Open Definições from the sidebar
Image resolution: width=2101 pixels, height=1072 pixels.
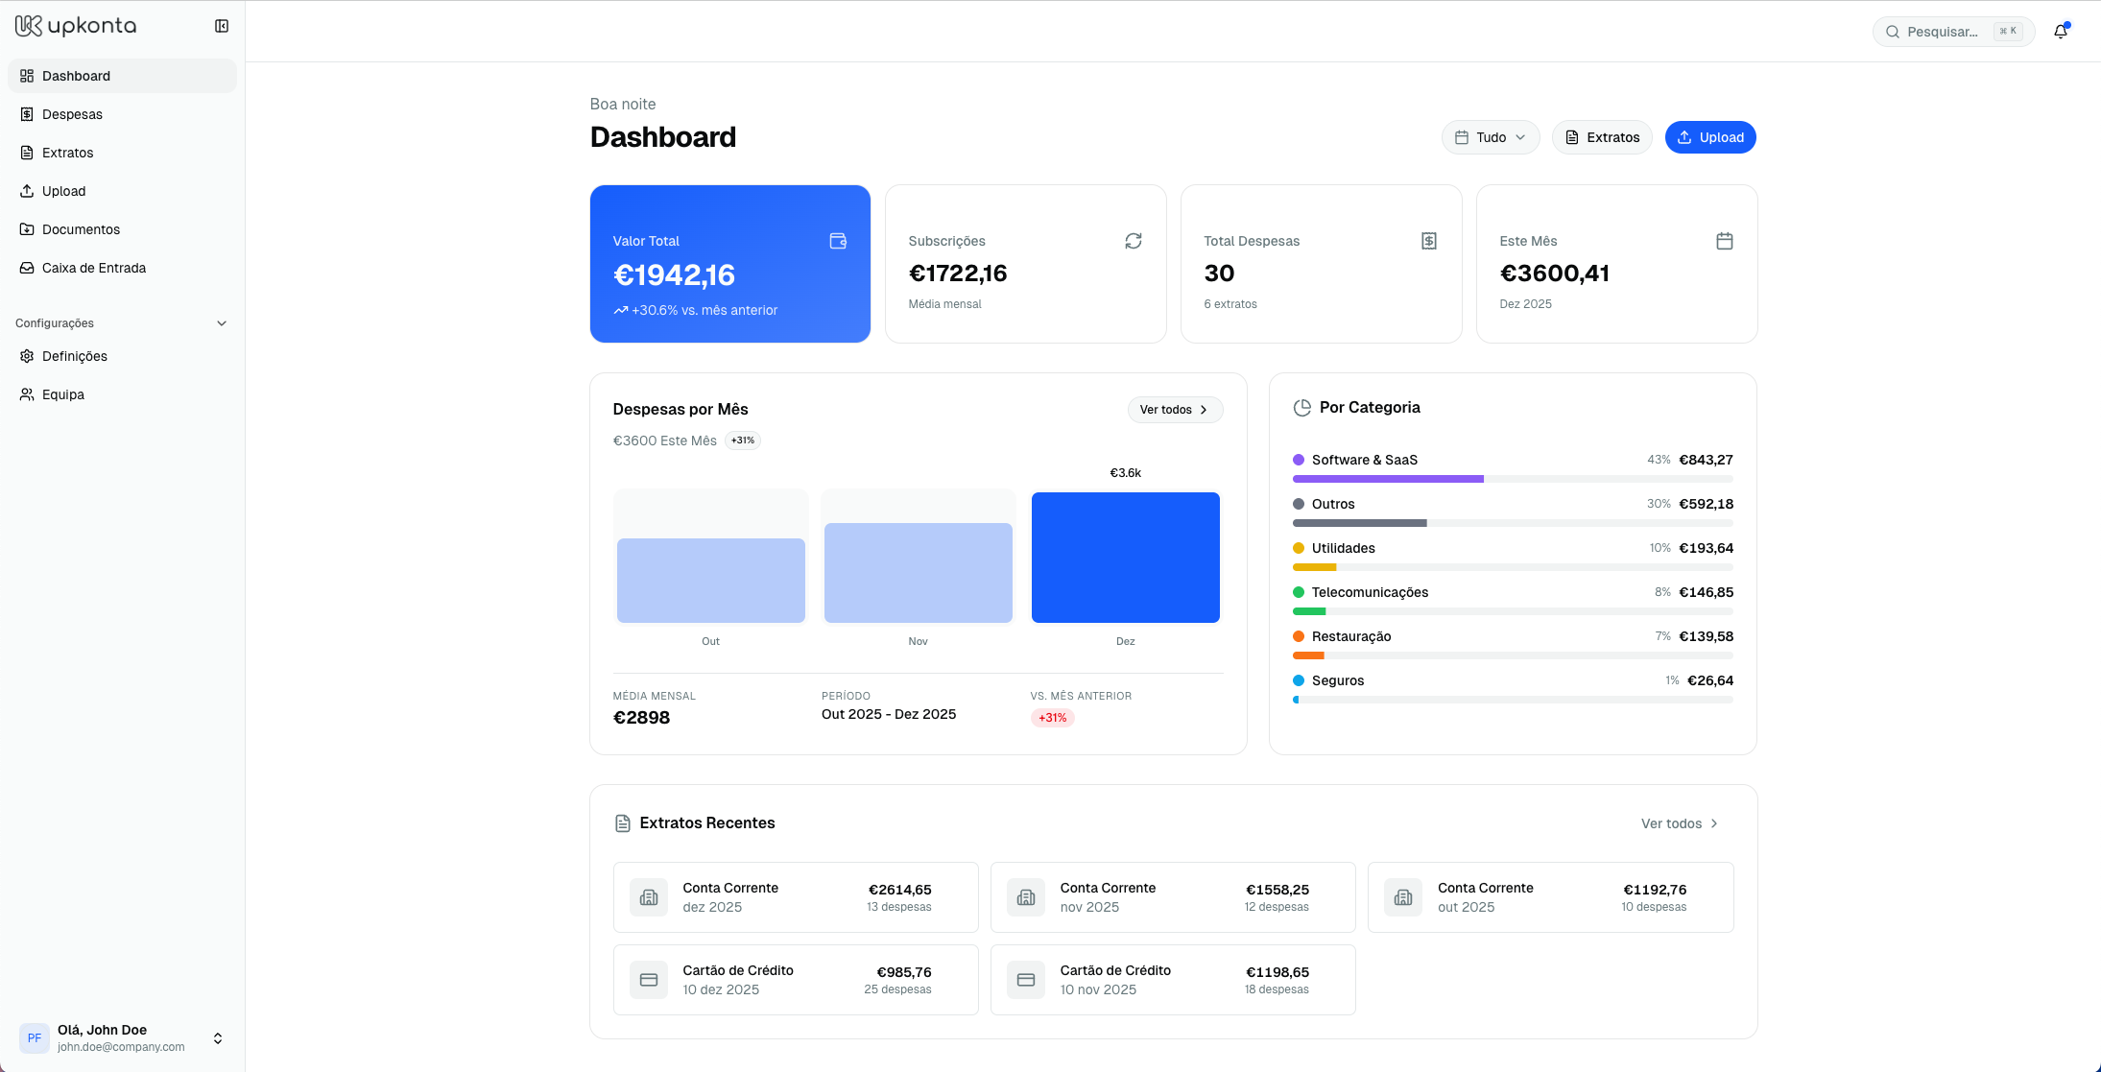coord(74,356)
